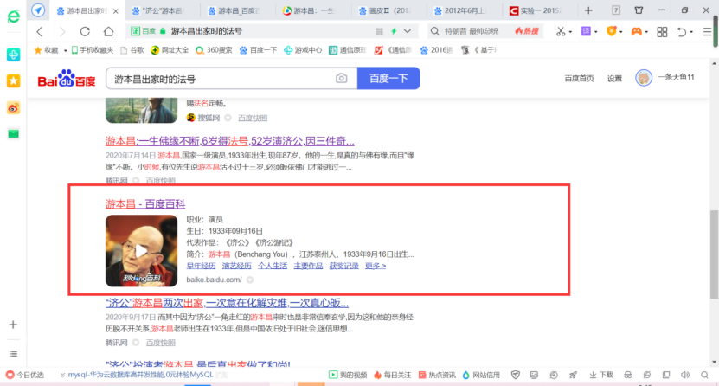Viewport: 719px width, 386px height.
Task: Switch to the 2012年6月上 tab
Action: click(x=463, y=10)
